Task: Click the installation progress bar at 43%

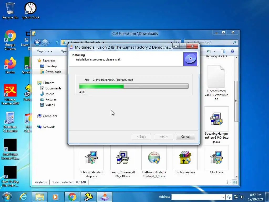Action: (x=134, y=86)
